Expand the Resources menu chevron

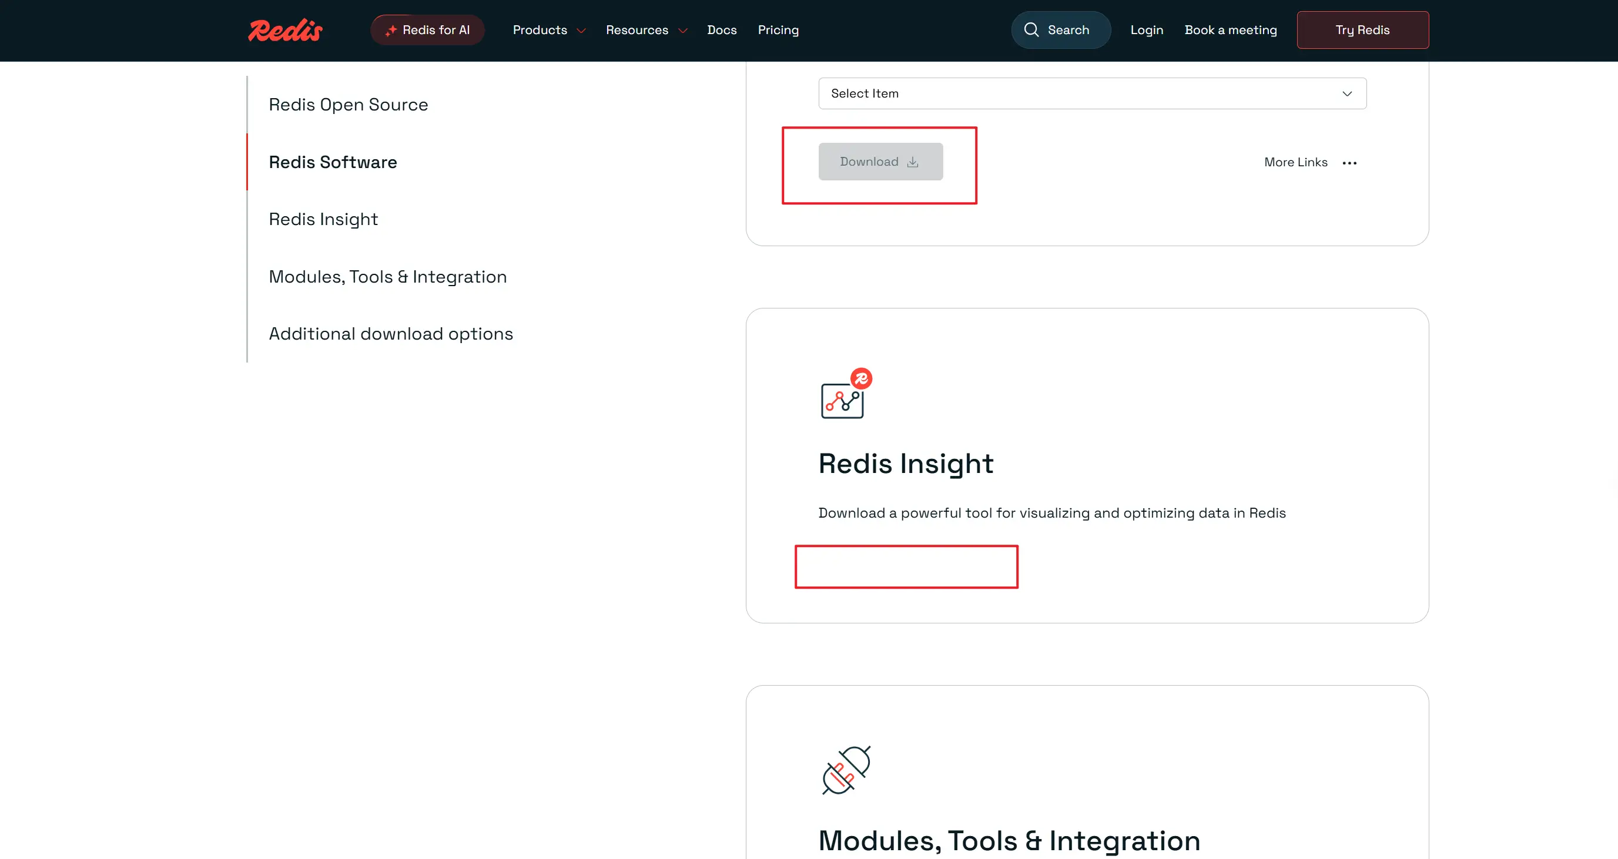tap(683, 31)
